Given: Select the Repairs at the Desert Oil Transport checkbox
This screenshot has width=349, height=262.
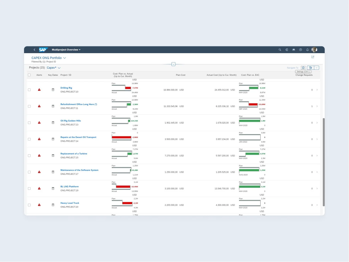Looking at the screenshot, I should (x=29, y=139).
